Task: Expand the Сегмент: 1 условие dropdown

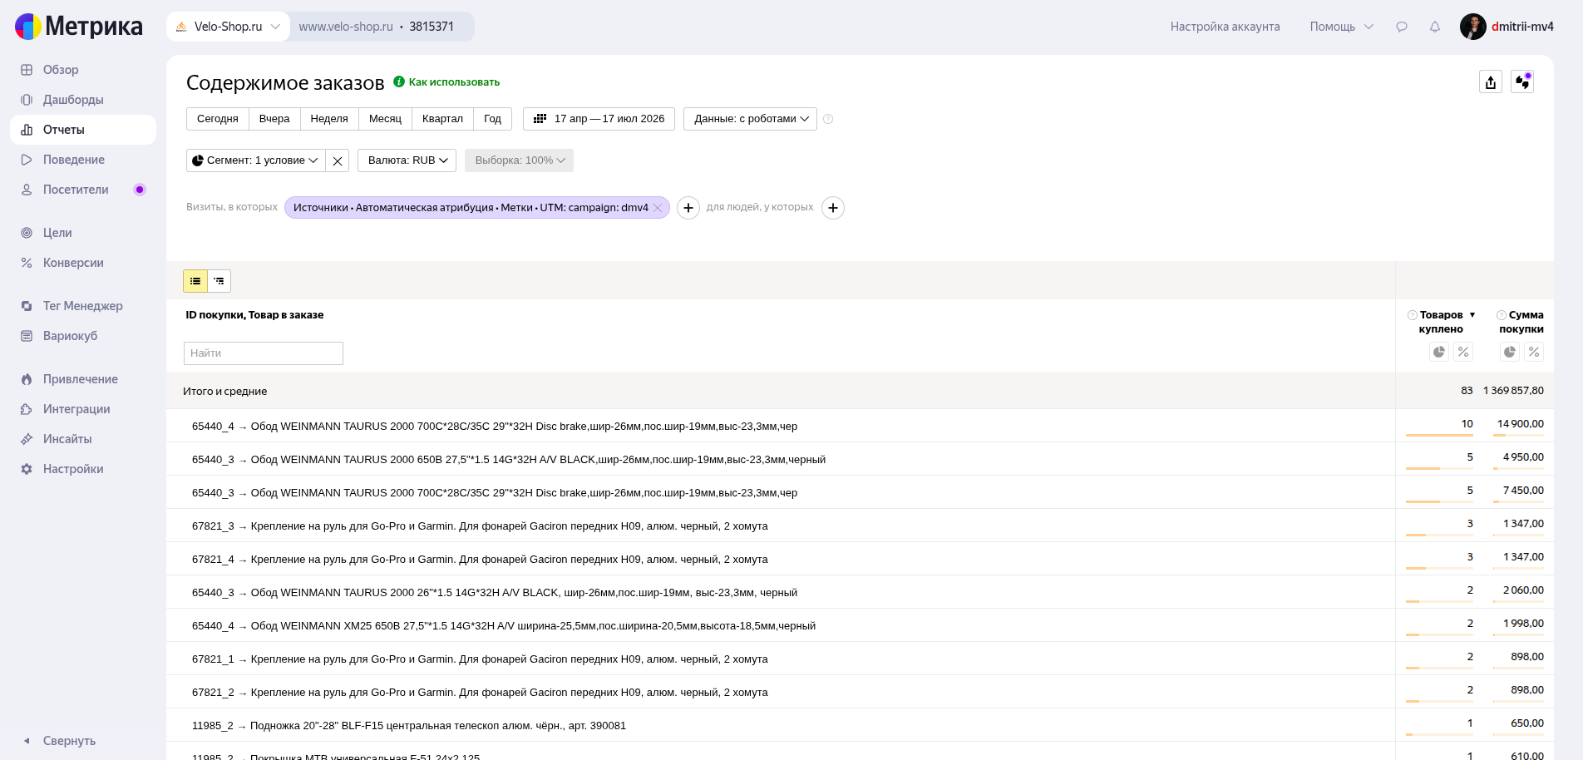Action: (256, 160)
